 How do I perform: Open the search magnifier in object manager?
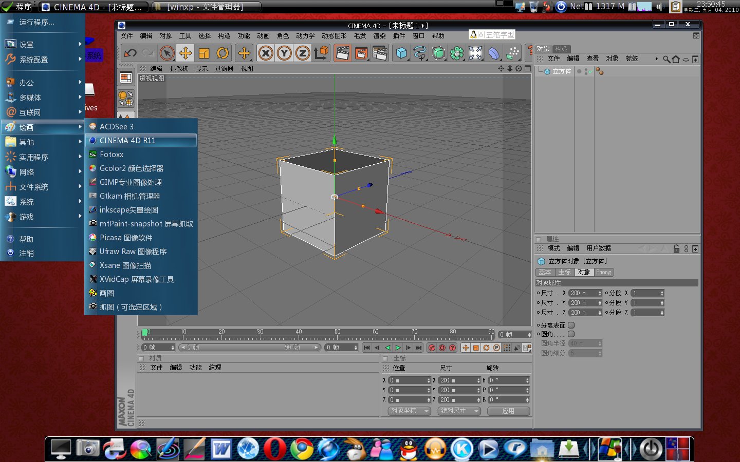[x=667, y=59]
